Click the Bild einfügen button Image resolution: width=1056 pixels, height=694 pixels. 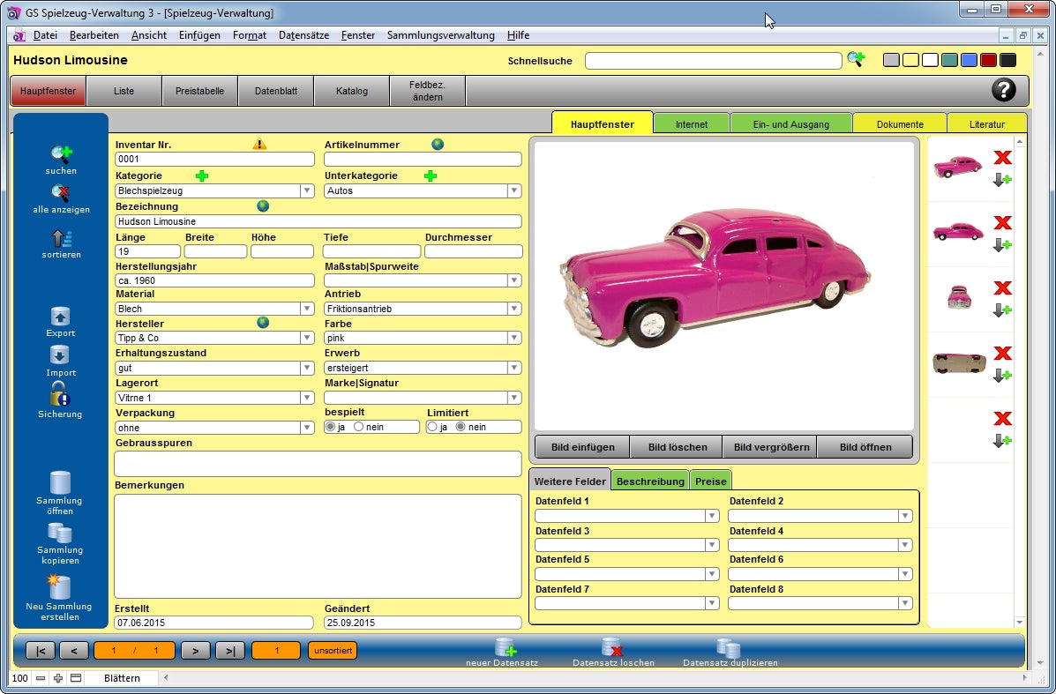(x=581, y=447)
